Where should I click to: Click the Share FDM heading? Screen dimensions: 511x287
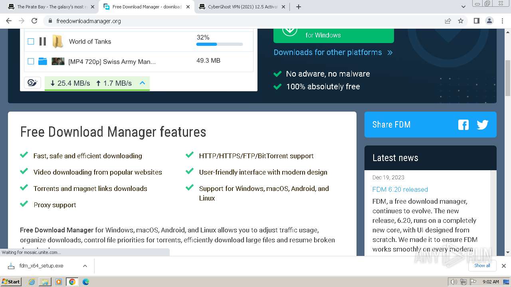click(x=391, y=125)
